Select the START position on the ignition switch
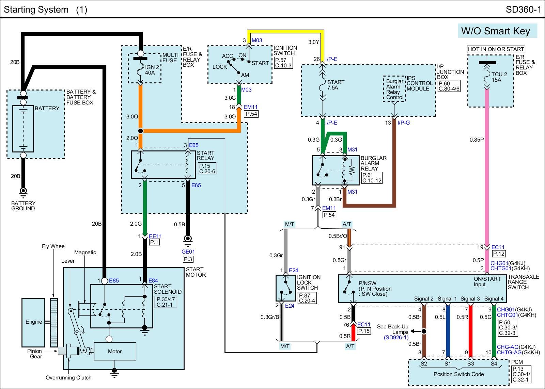 260,63
